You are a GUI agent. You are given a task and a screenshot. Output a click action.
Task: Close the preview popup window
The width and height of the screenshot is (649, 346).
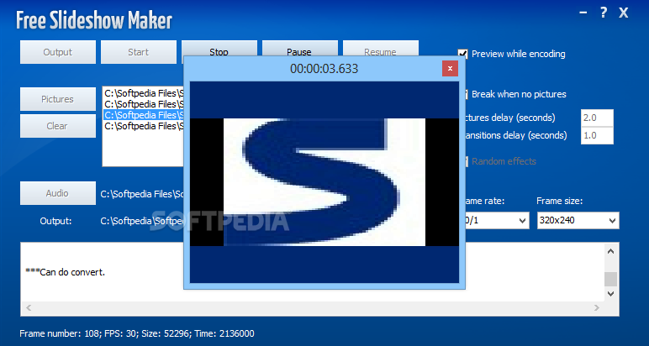(450, 69)
